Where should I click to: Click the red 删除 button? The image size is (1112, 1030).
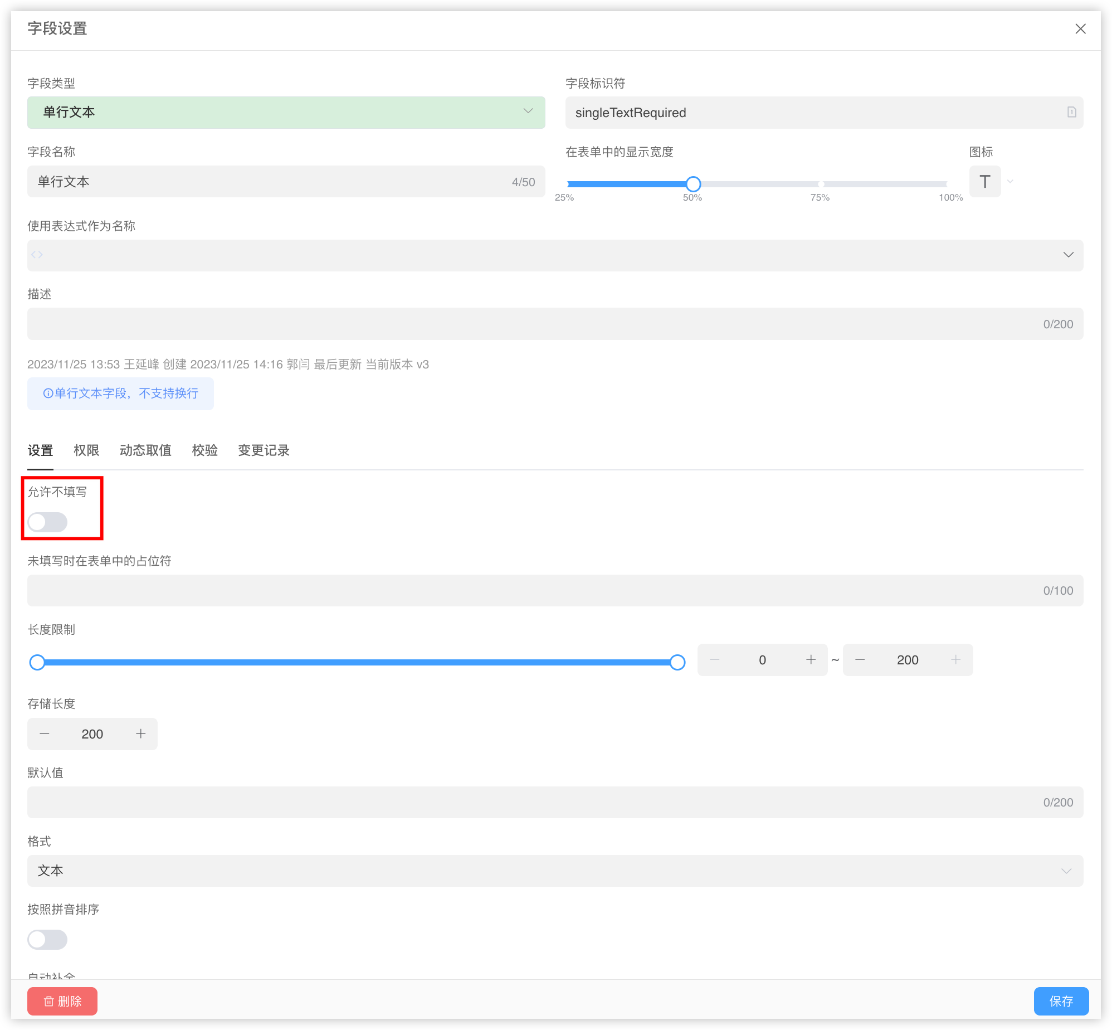(62, 1001)
